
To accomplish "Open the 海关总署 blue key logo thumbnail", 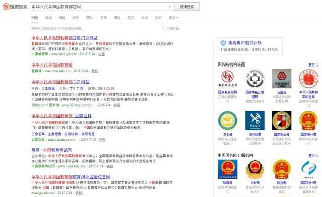I will tap(255, 121).
